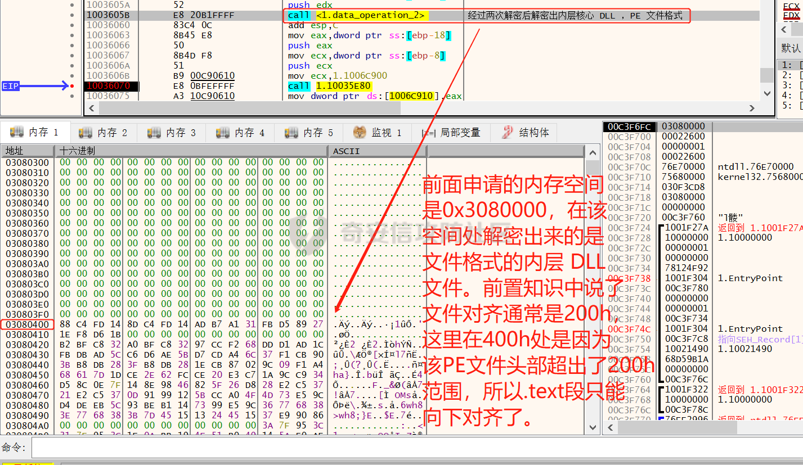Select stack entry 00C3F6FC

(629, 127)
